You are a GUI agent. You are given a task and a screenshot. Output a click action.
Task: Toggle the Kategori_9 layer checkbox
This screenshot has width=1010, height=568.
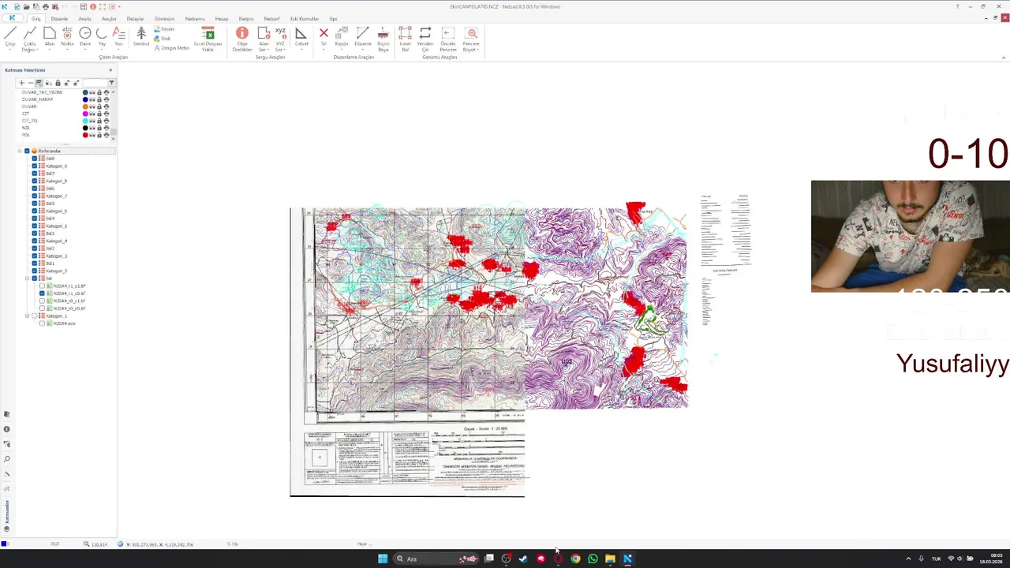coord(35,166)
